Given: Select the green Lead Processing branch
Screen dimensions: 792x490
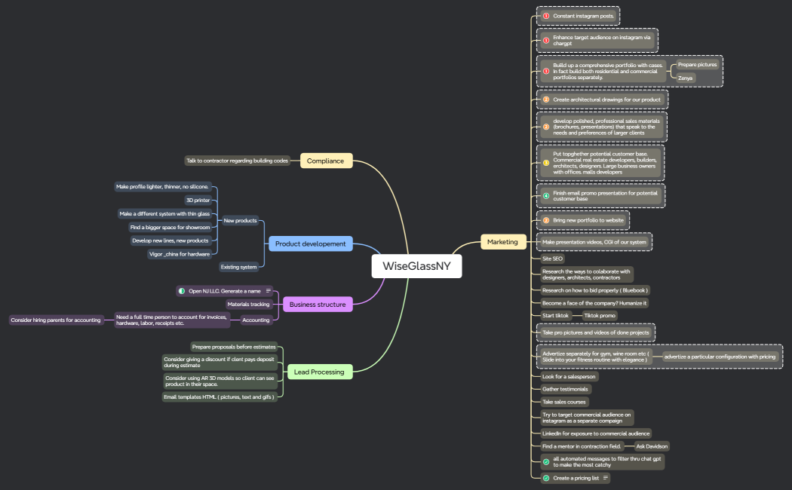Looking at the screenshot, I should point(319,372).
